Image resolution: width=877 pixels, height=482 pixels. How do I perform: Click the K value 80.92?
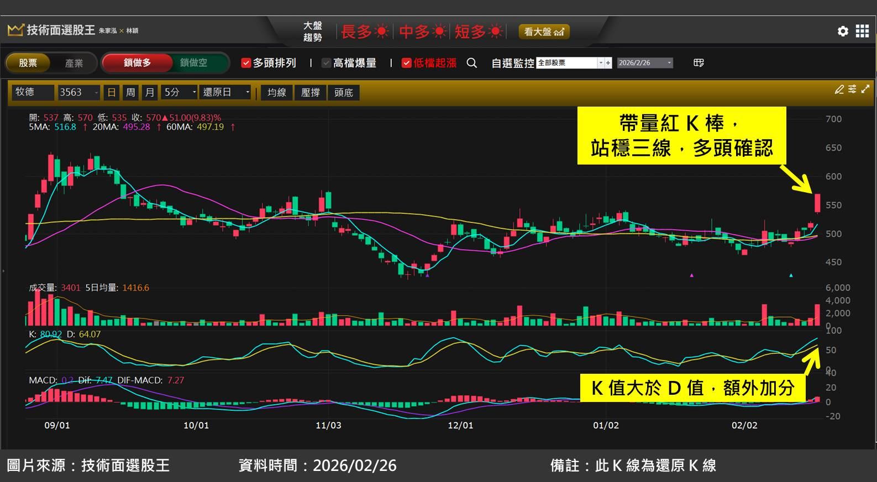click(51, 334)
